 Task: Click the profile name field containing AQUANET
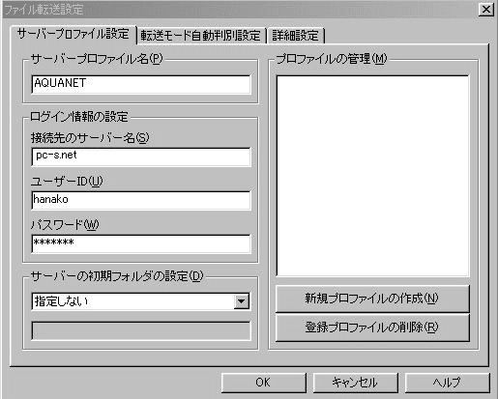(141, 84)
